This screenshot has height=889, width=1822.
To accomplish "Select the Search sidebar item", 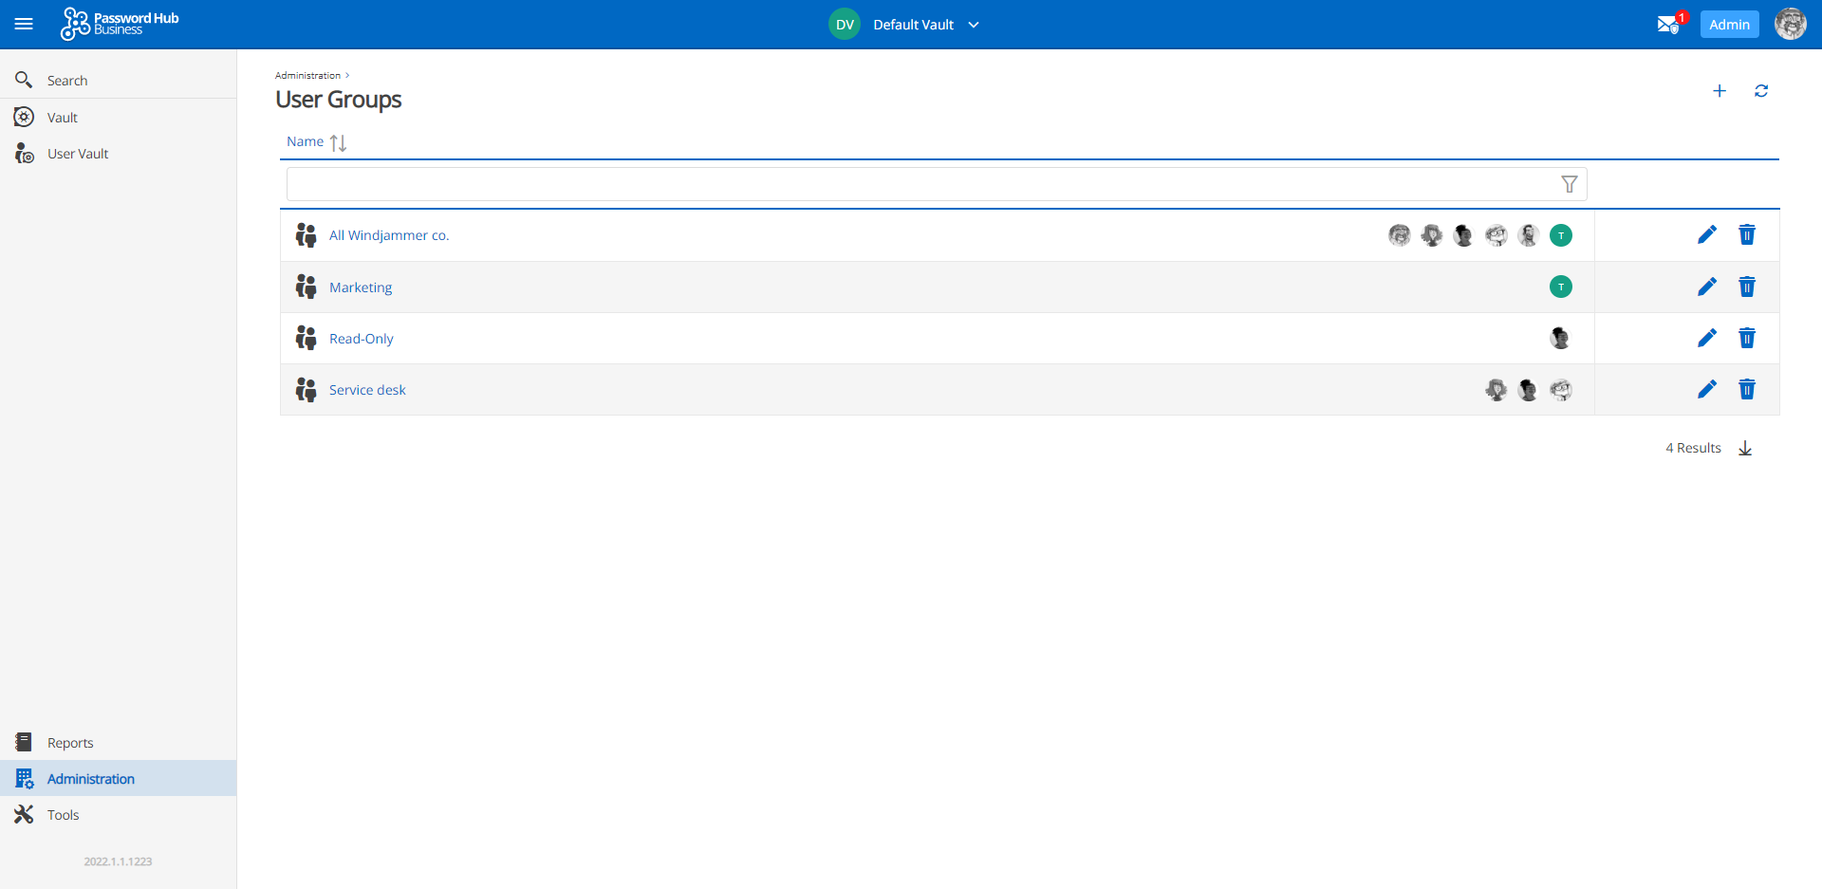I will click(x=66, y=80).
